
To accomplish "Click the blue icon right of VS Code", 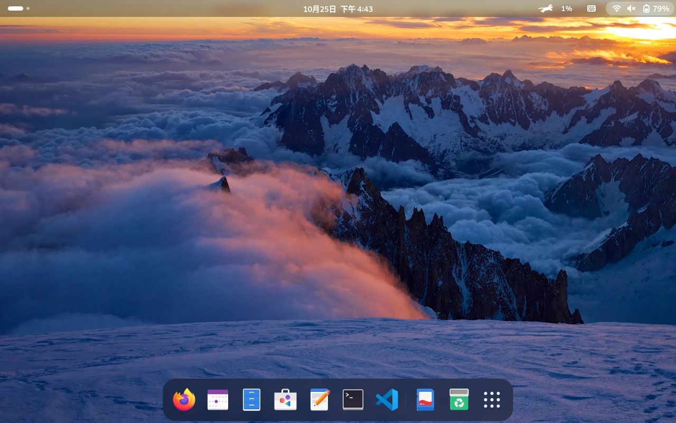I will coord(425,400).
